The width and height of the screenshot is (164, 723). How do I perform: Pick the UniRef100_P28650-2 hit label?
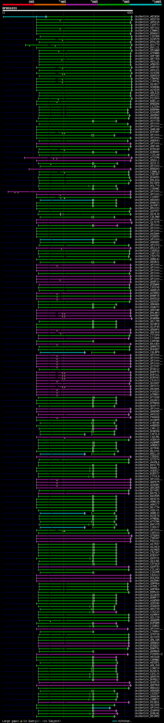(x=149, y=654)
